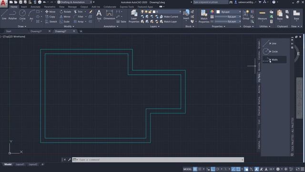Click the Erase tool pencil icon
This screenshot has height=172, width=305.
click(x=91, y=11)
